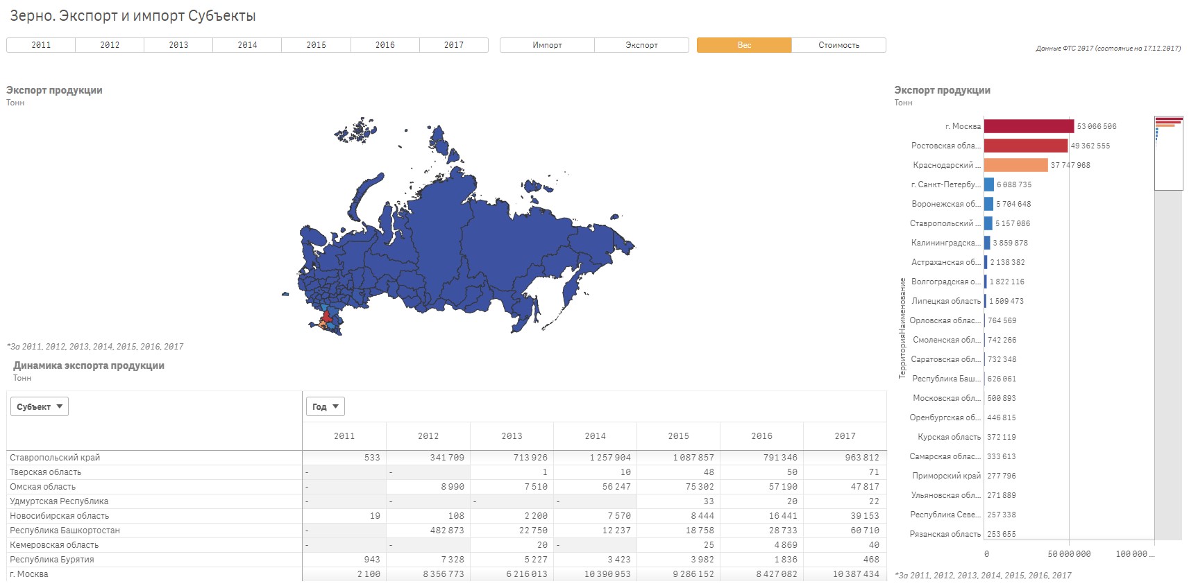Click Приморский край chart label
Image resolution: width=1189 pixels, height=586 pixels.
pyautogui.click(x=947, y=476)
